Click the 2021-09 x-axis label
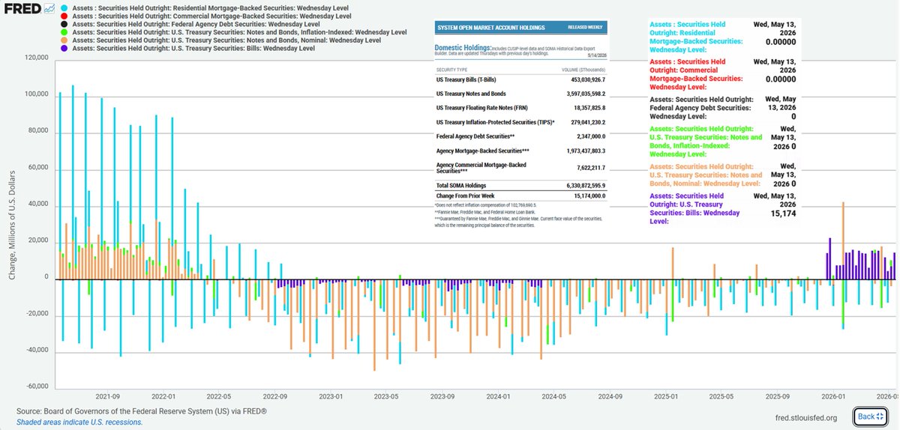The image size is (900, 430). [x=106, y=396]
